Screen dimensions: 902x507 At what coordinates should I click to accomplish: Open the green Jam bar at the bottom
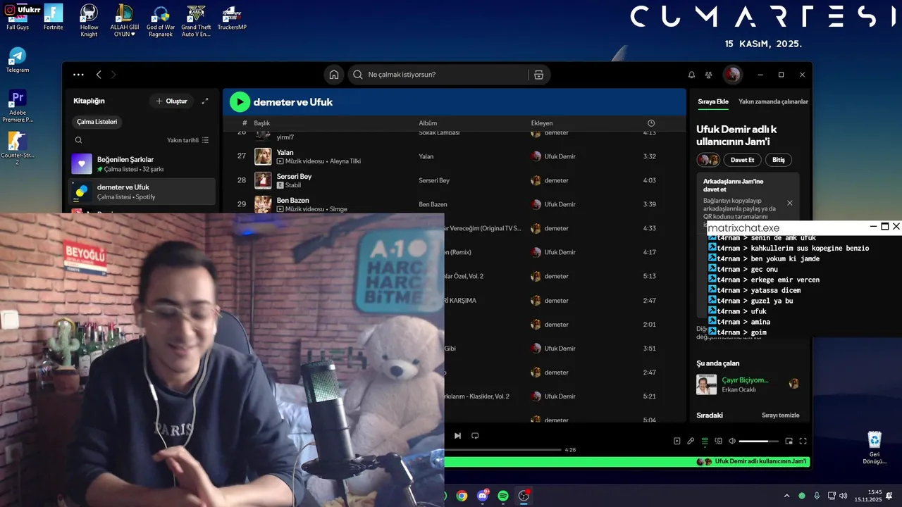click(x=627, y=462)
